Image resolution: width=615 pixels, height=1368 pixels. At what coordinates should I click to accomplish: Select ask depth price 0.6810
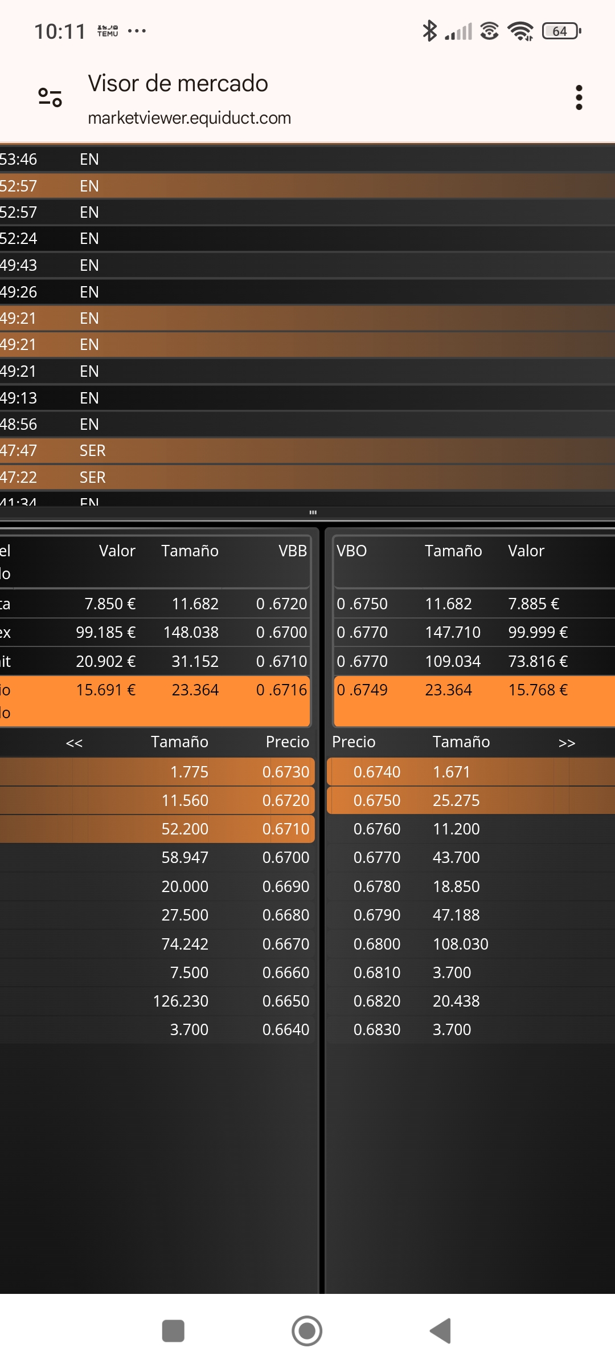pyautogui.click(x=377, y=972)
